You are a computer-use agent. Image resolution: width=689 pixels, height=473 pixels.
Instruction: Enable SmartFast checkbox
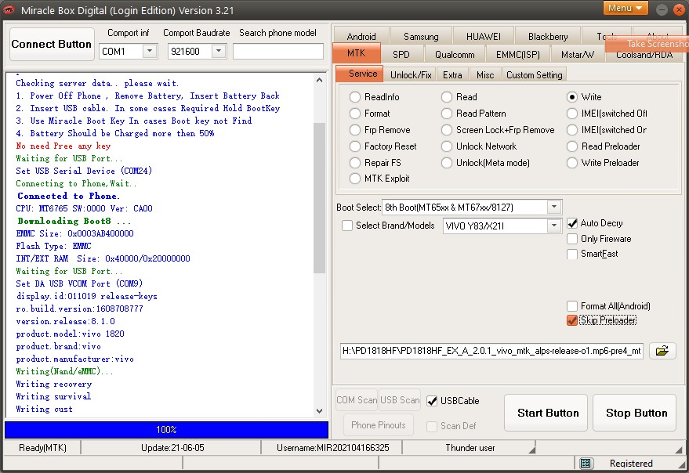point(572,254)
